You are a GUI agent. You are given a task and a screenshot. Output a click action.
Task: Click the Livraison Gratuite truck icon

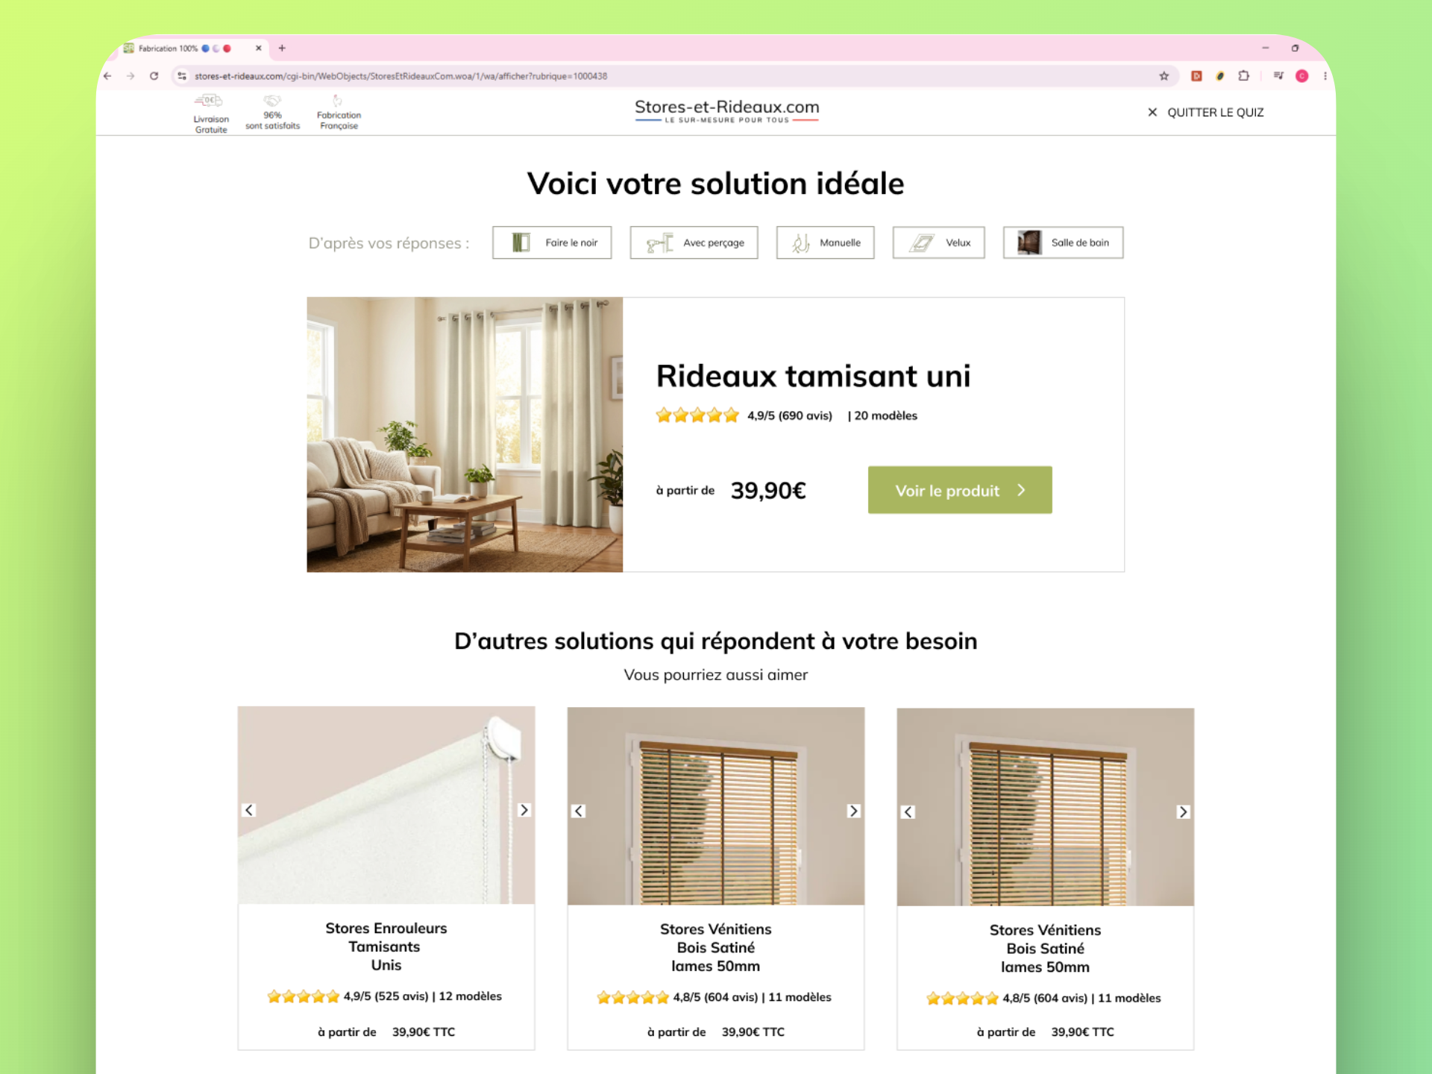coord(209,101)
